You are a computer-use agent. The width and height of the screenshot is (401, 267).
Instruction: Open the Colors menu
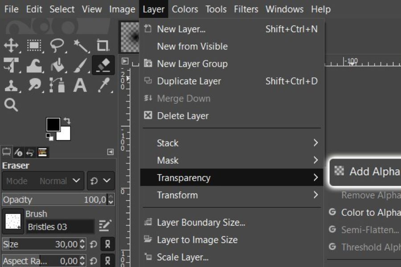184,9
